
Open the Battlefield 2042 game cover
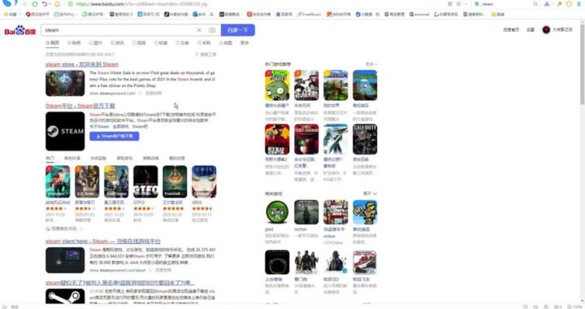point(58,182)
